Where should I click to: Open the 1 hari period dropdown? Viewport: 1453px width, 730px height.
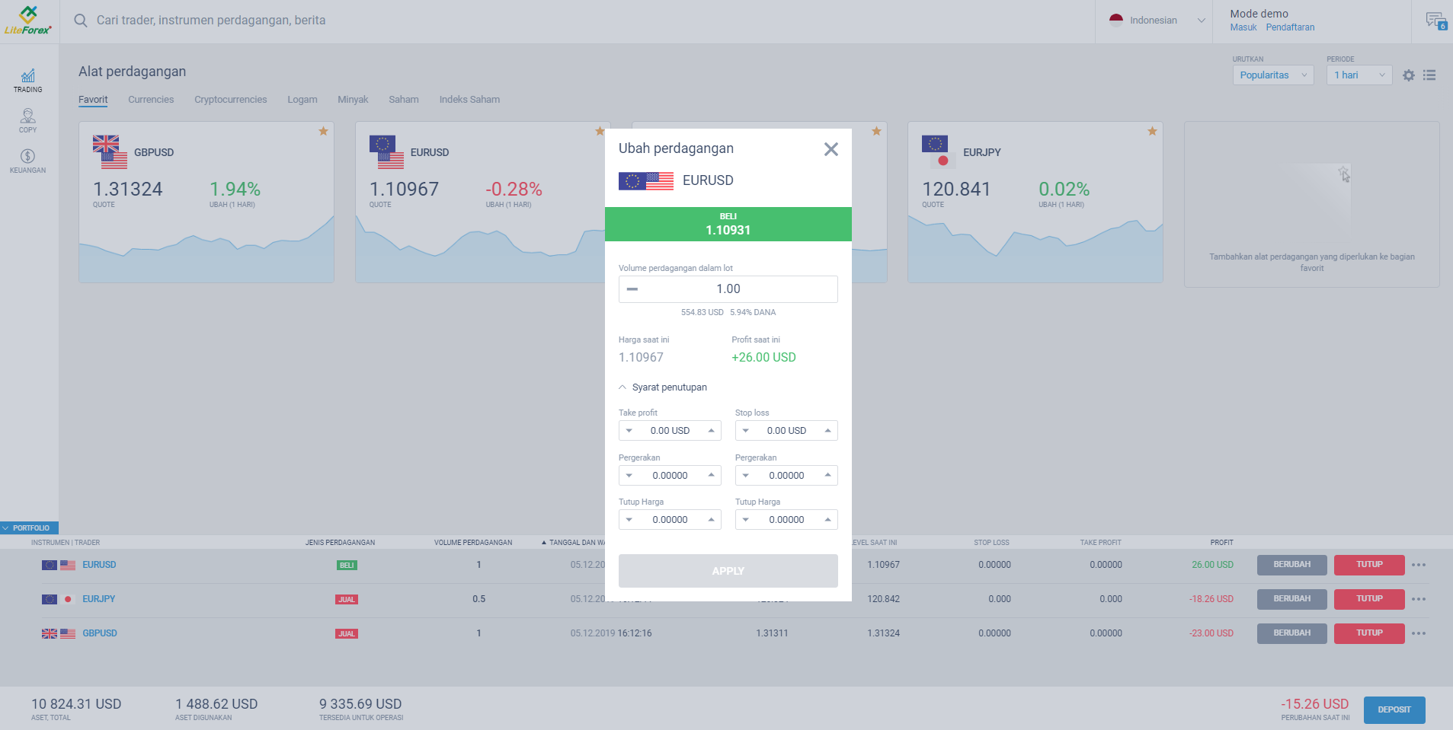1359,75
